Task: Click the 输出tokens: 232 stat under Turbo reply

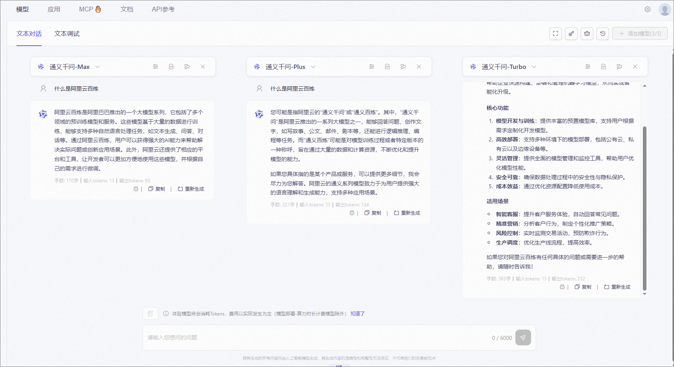Action: click(568, 279)
